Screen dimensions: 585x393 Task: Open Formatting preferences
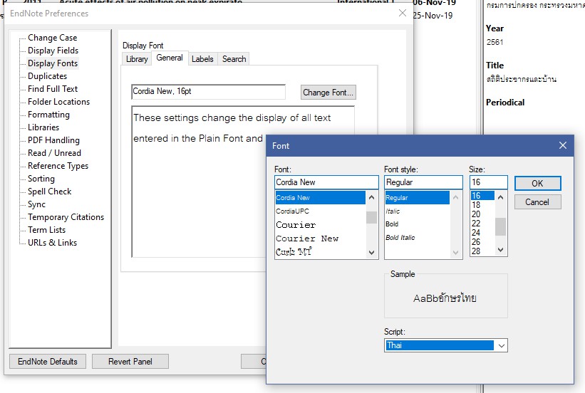pyautogui.click(x=48, y=115)
